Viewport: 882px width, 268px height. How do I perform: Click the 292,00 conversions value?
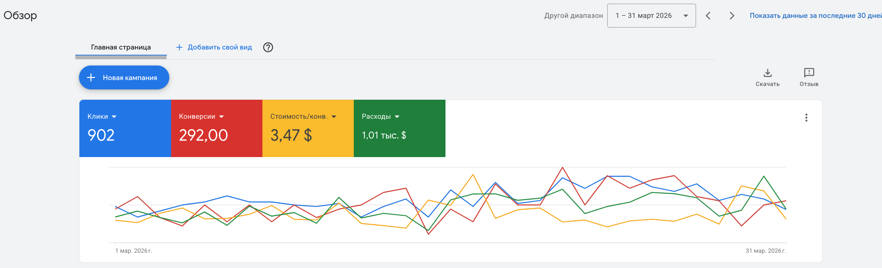coord(203,135)
